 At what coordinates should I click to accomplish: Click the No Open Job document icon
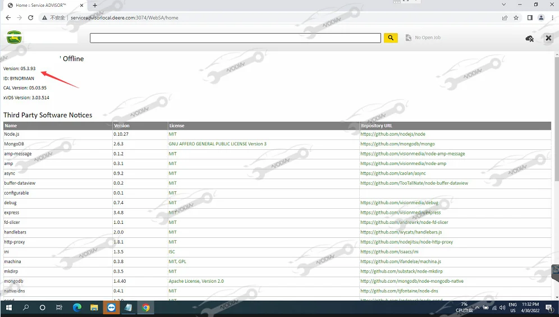[x=409, y=38]
